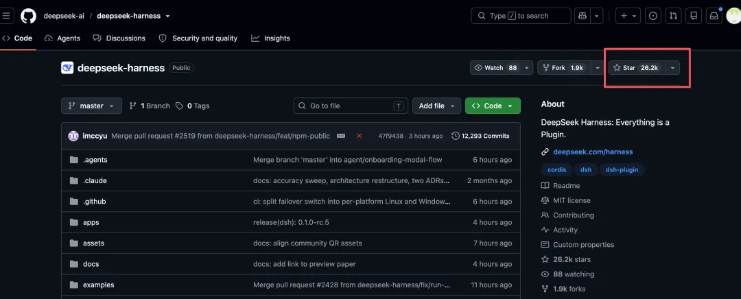Image resolution: width=741 pixels, height=299 pixels.
Task: Open commit hash 47f9438
Action: pos(391,136)
